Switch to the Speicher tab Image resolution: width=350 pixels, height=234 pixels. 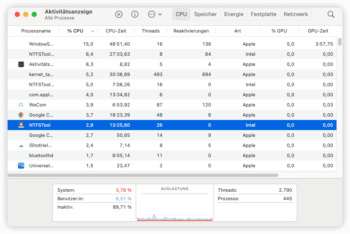(x=205, y=14)
